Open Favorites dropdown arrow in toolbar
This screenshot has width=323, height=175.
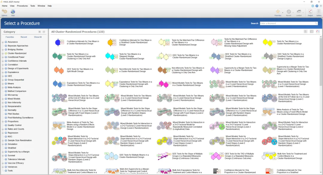(282, 13)
